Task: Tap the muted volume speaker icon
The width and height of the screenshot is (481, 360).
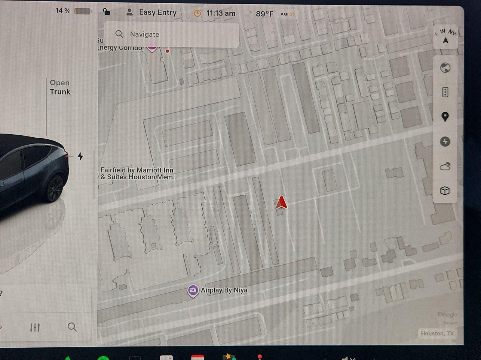Action: (x=348, y=358)
